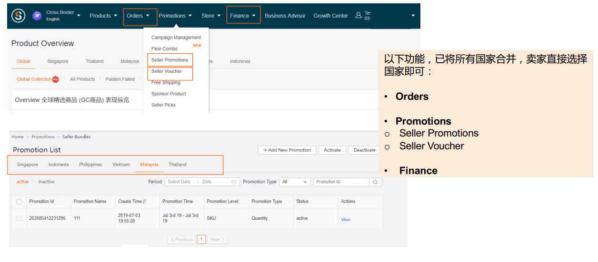Screen dimensions: 598x262
Task: Click the hot badge on Global Collection
Action: 56,79
